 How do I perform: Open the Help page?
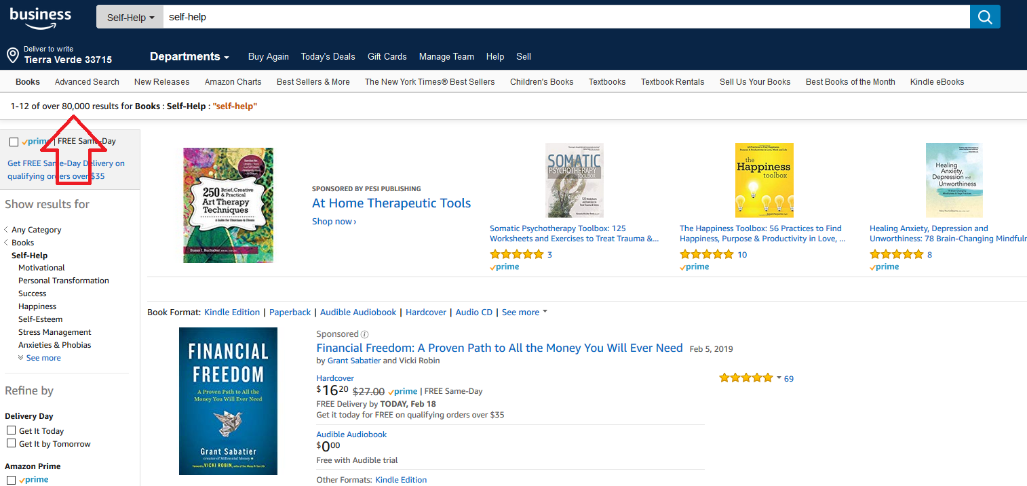tap(495, 56)
